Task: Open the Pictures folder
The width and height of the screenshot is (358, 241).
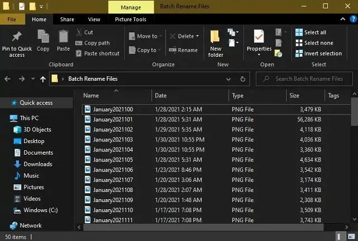Action: click(29, 187)
